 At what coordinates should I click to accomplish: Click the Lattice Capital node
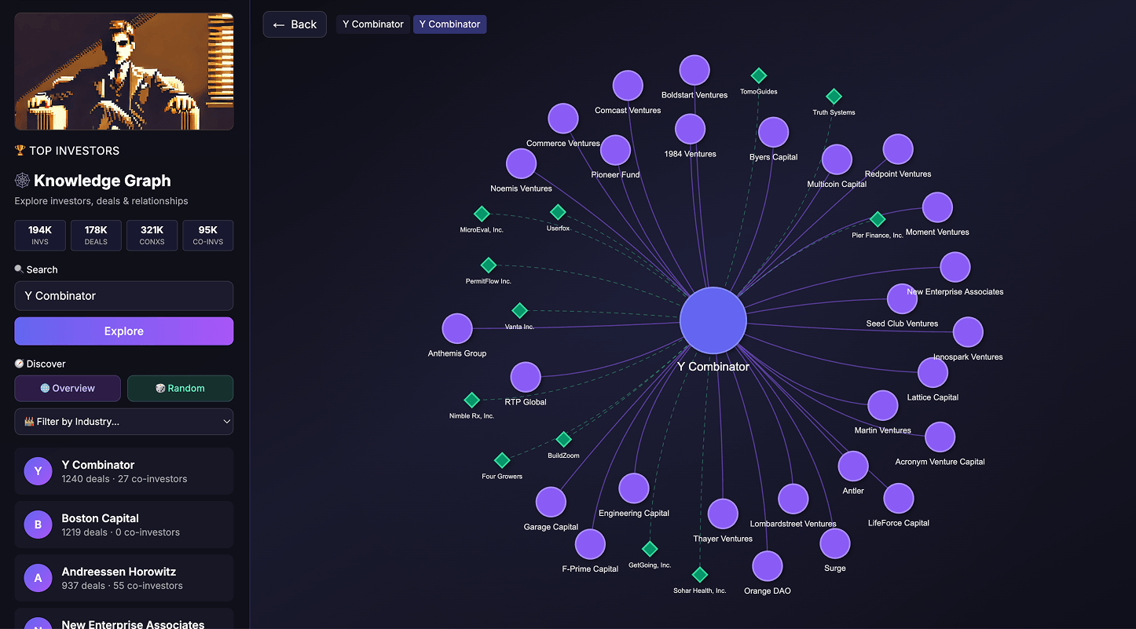coord(933,372)
